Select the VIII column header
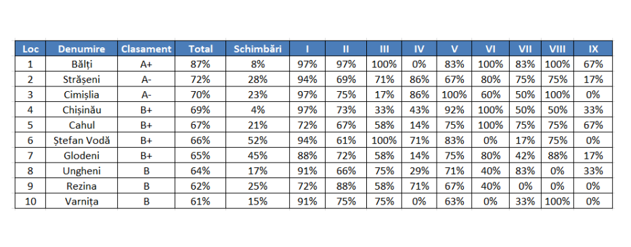631x247 pixels. [557, 49]
